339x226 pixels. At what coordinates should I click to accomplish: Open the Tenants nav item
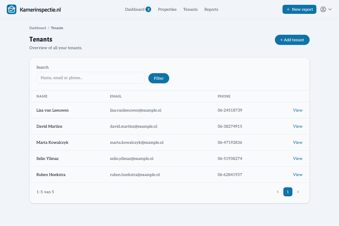[x=190, y=9]
